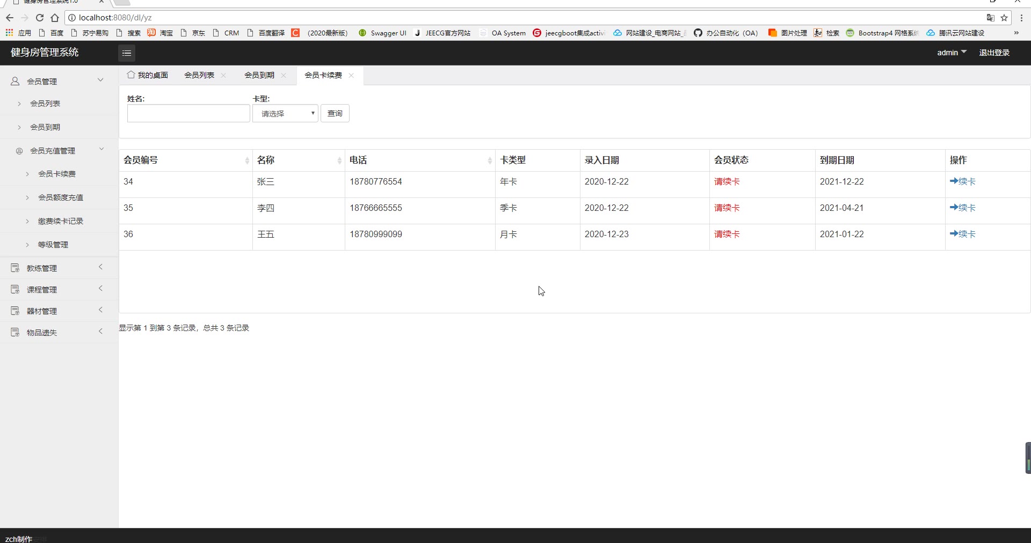1031x543 pixels.
Task: Show more bookmarks overflow chevron
Action: coord(1017,33)
